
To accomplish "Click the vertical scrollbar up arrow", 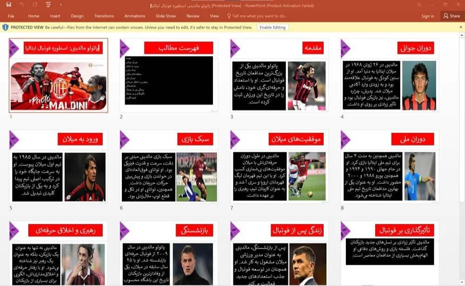I will point(462,35).
